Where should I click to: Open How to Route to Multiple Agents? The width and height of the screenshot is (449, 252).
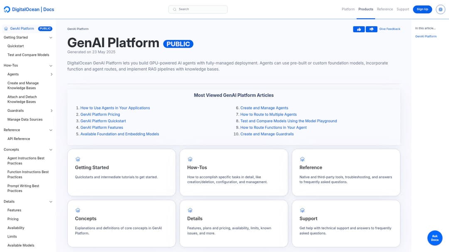(269, 114)
